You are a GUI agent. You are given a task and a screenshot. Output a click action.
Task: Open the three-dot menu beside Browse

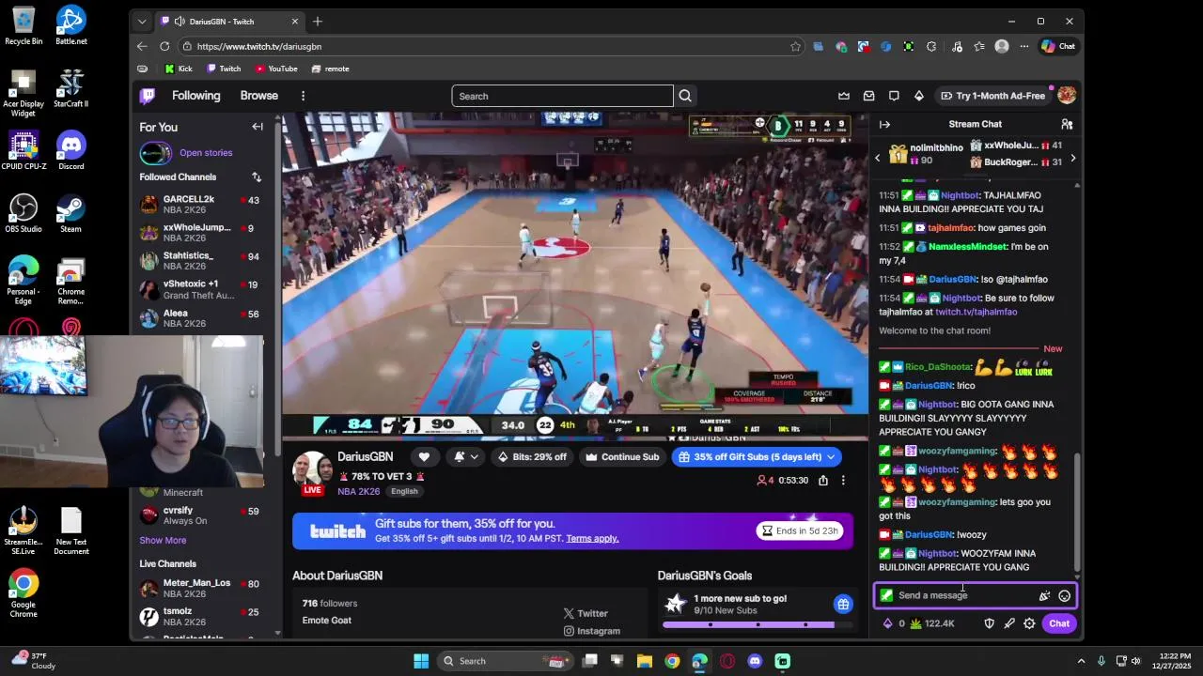[303, 96]
